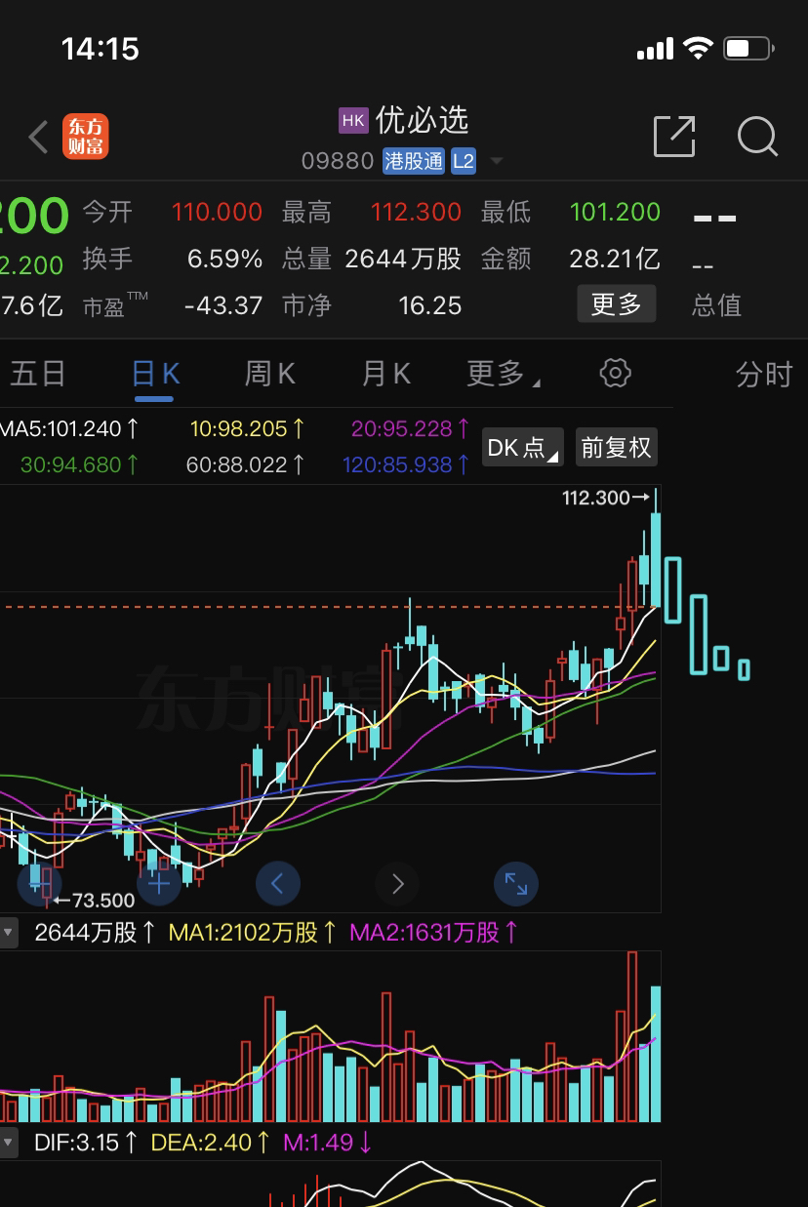
Task: Tap the DEA:2.40 indicator value
Action: coord(212,1142)
